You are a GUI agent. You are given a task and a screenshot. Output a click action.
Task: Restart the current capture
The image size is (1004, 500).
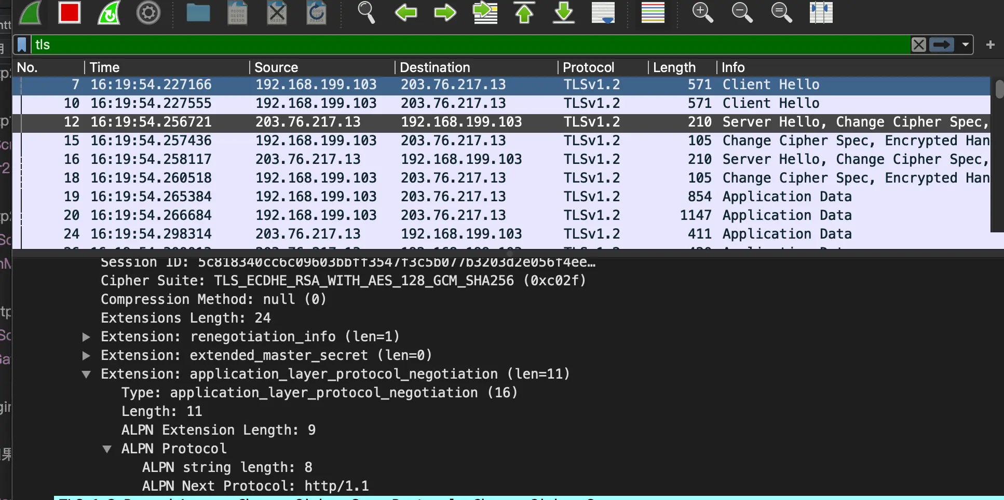[109, 12]
